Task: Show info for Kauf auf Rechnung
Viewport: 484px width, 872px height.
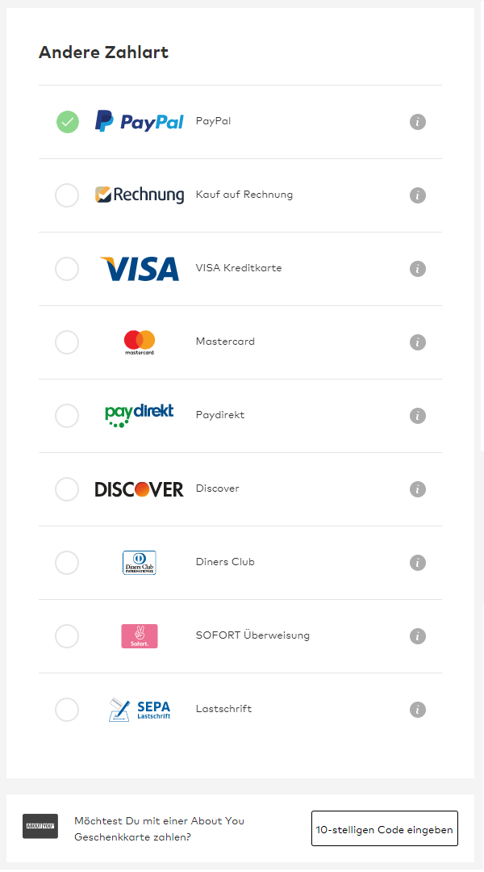Action: [x=417, y=195]
